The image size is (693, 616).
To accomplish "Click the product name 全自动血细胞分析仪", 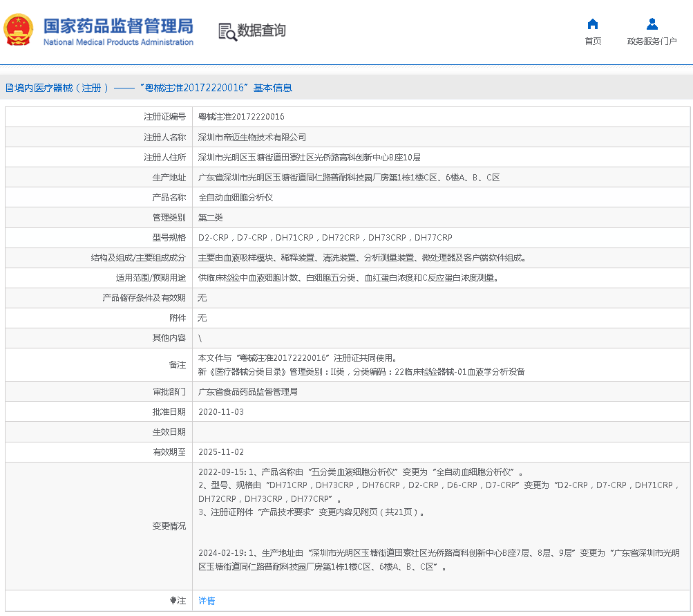I will coord(236,197).
